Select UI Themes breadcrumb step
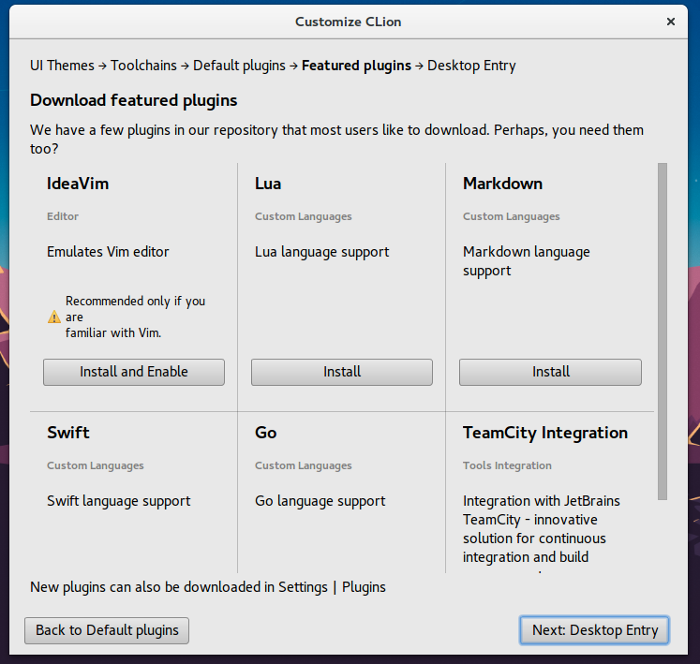Viewport: 700px width, 664px height. tap(62, 66)
